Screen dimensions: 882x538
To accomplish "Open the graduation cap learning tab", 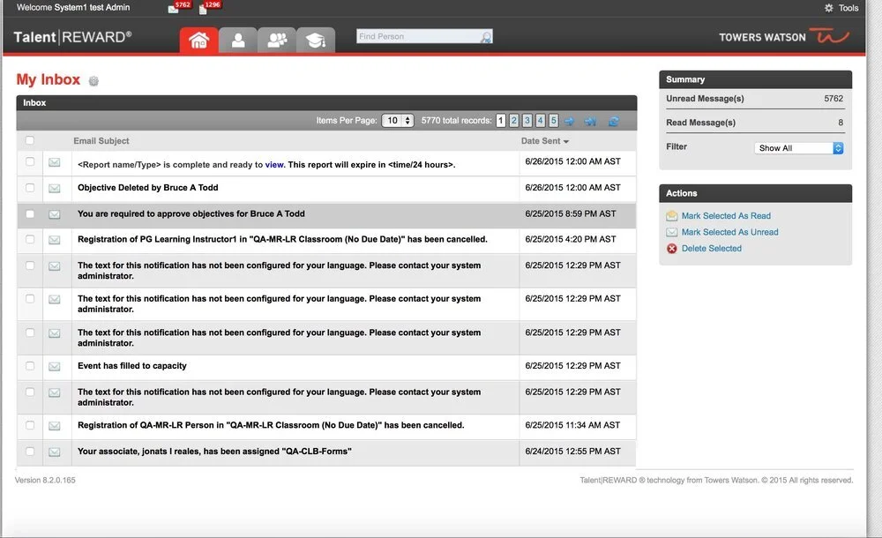I will [316, 40].
